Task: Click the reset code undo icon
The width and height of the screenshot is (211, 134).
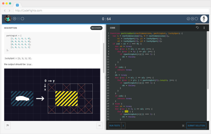Action: pyautogui.click(x=197, y=28)
